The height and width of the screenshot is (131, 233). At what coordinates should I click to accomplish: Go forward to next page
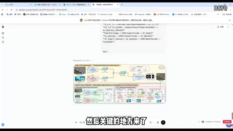click(7, 10)
